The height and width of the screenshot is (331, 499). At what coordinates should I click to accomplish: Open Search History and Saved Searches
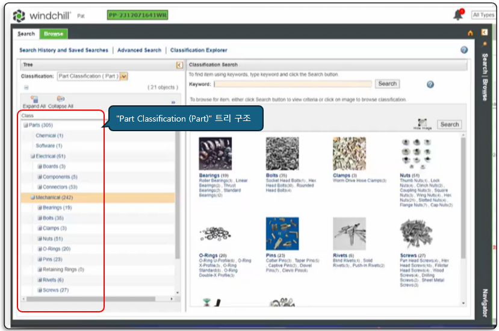point(64,51)
